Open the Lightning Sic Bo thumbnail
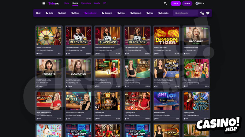This screenshot has width=245, height=137. point(137,101)
